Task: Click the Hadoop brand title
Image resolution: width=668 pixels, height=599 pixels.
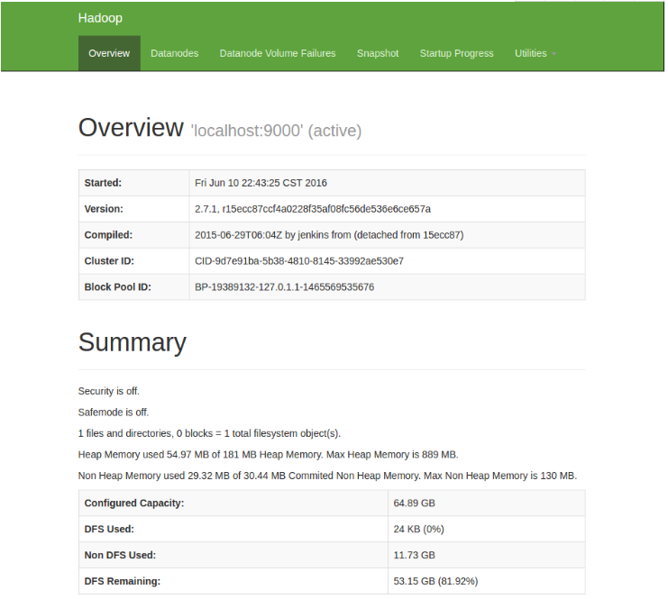Action: tap(100, 18)
